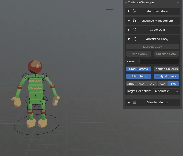Collapse the Instance Wrangler panel header
The image size is (183, 156).
coord(126,2)
